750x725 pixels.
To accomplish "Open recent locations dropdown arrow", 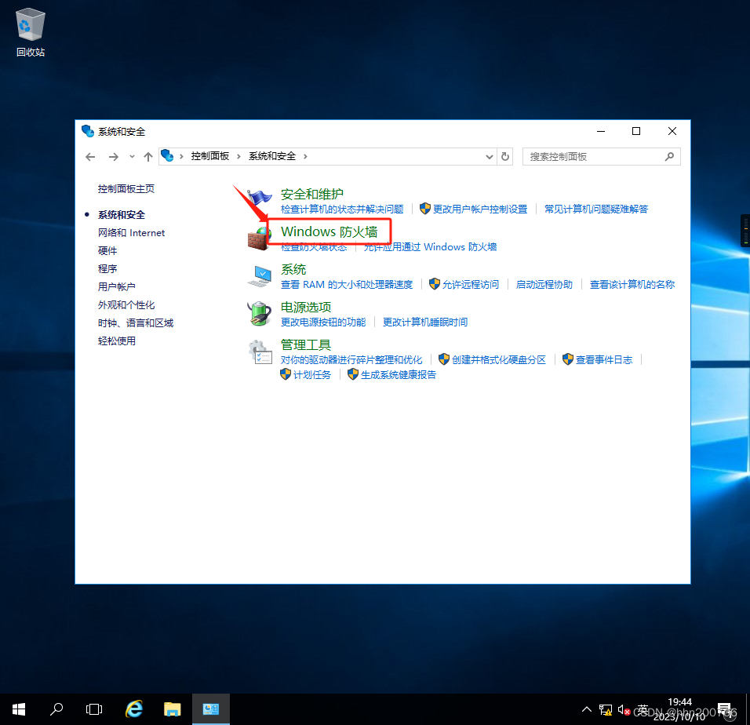I will pos(132,157).
